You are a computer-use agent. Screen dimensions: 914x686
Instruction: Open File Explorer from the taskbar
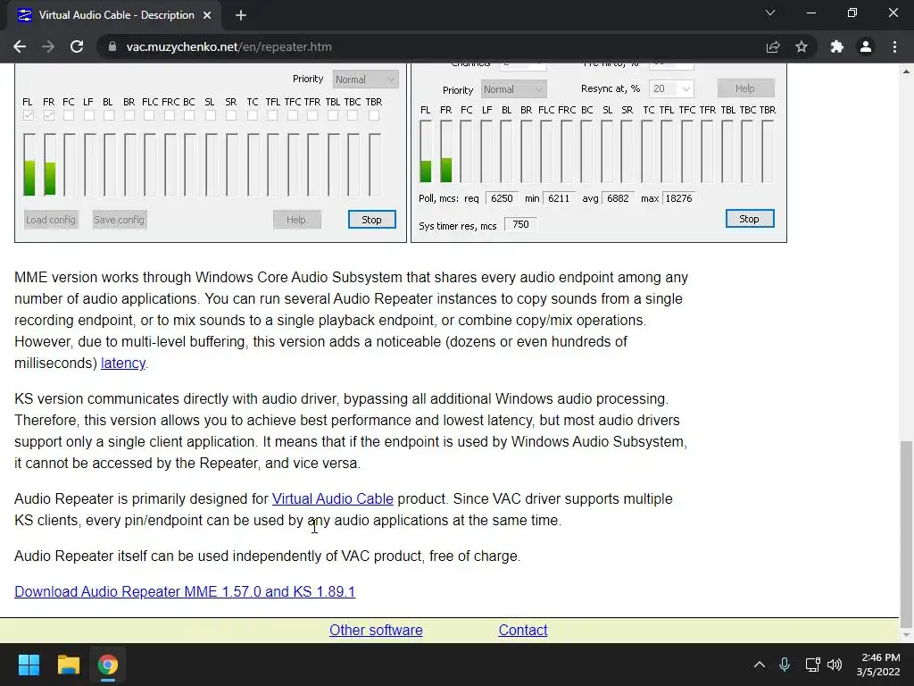[68, 665]
